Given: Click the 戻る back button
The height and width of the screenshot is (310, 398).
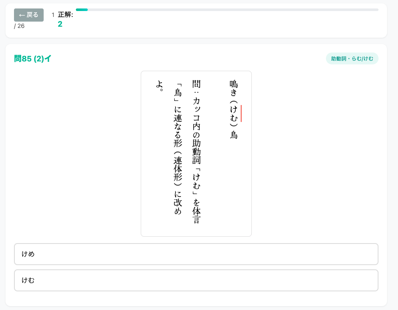Looking at the screenshot, I should [29, 15].
